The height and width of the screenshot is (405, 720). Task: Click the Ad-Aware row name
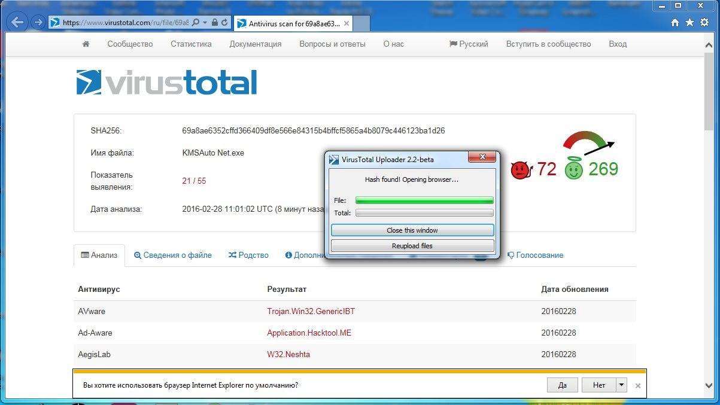click(x=95, y=333)
